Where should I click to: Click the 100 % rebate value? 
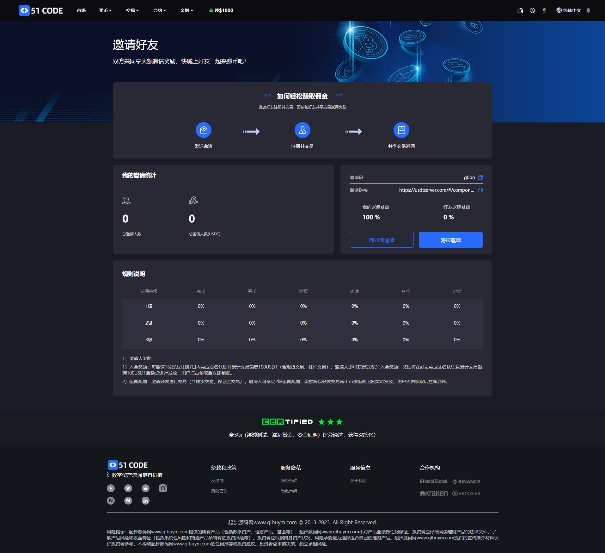tap(371, 217)
